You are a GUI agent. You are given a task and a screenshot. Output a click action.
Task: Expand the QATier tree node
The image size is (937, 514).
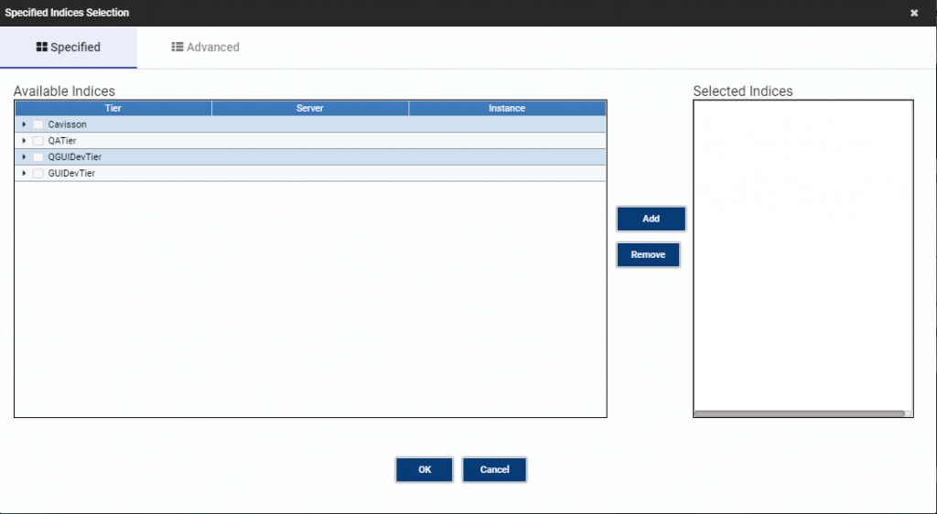click(x=24, y=141)
